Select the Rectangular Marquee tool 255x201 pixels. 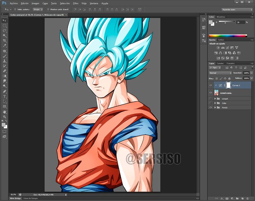point(4,25)
